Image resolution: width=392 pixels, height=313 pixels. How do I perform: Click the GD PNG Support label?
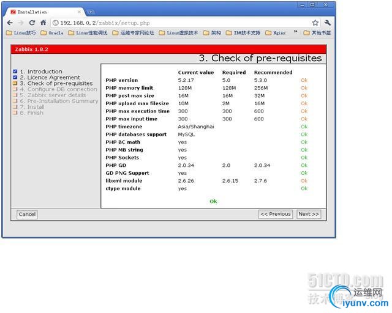(127, 173)
